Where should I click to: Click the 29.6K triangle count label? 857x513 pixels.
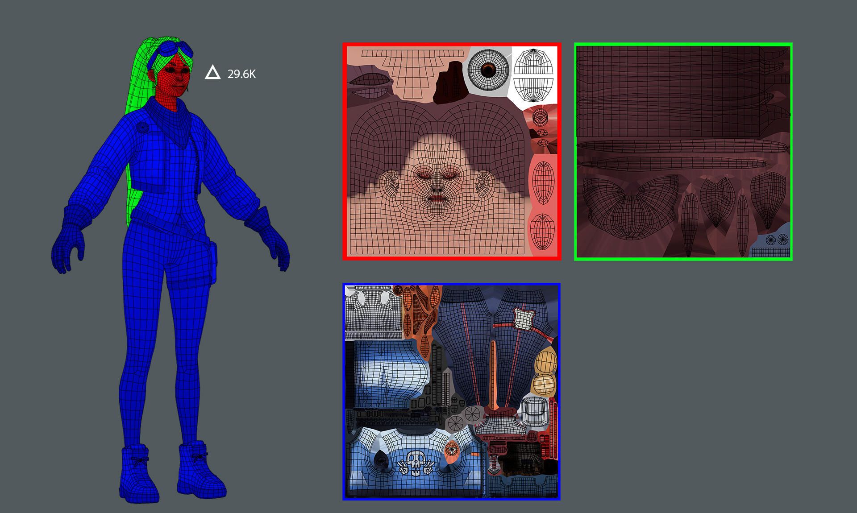tap(241, 74)
